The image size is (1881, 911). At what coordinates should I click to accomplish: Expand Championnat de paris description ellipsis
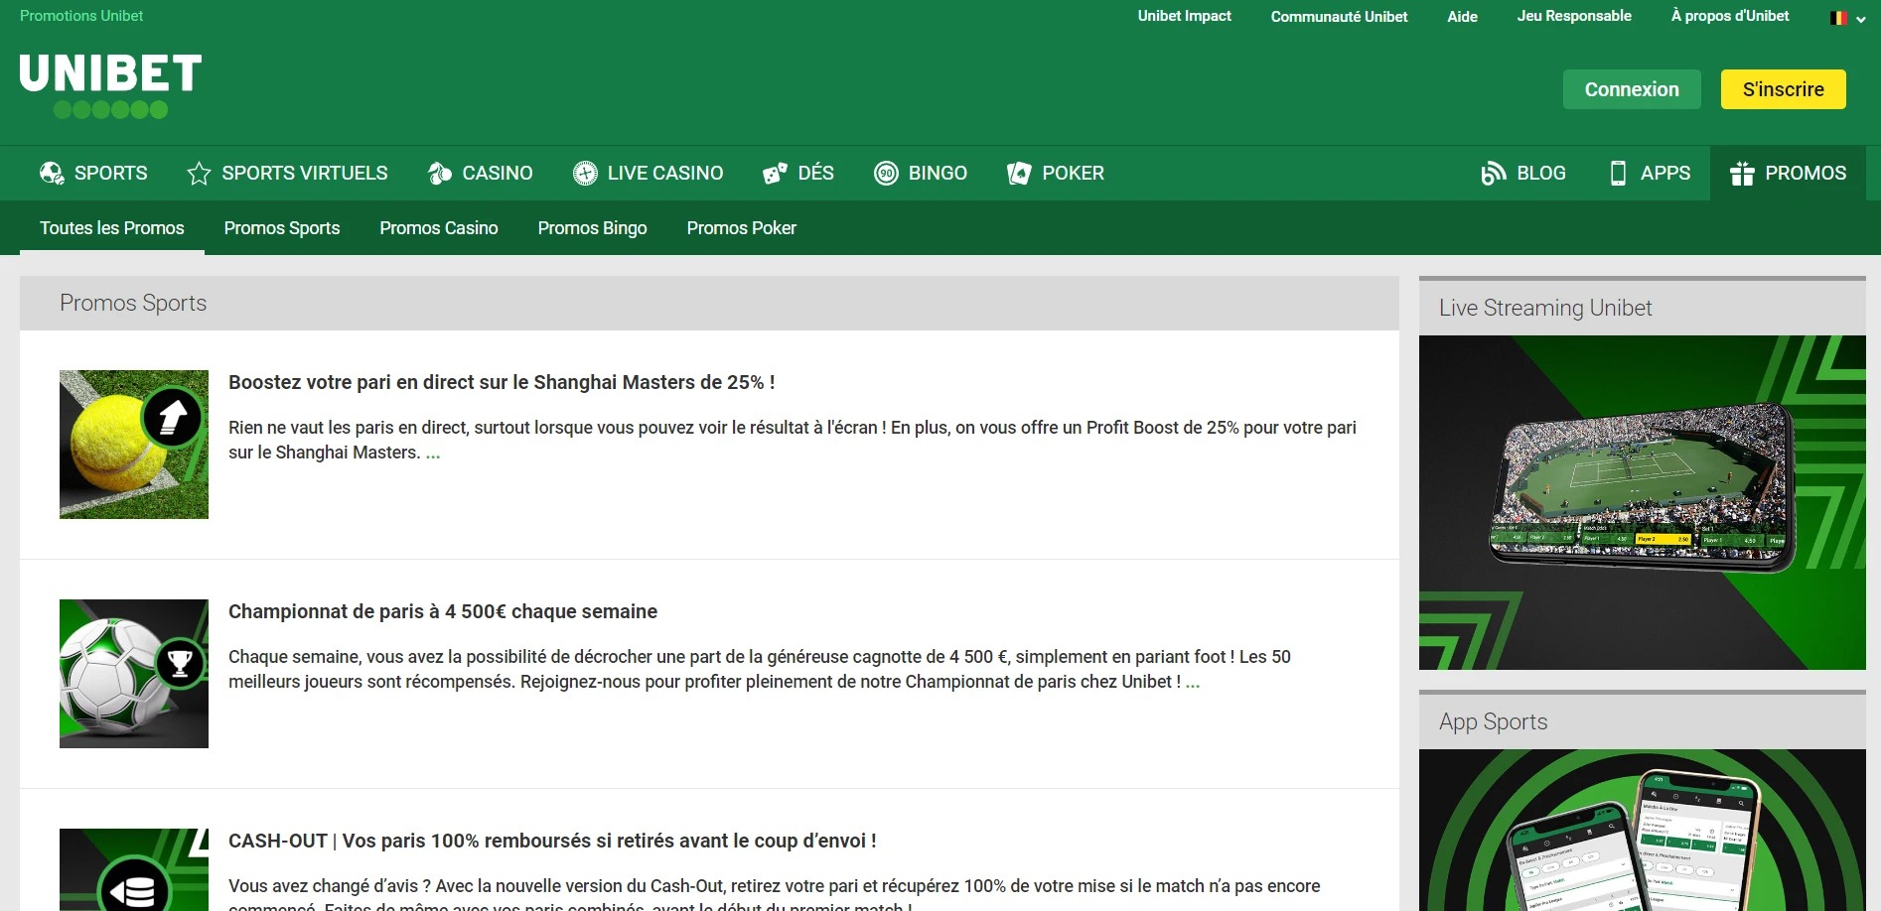1193,683
